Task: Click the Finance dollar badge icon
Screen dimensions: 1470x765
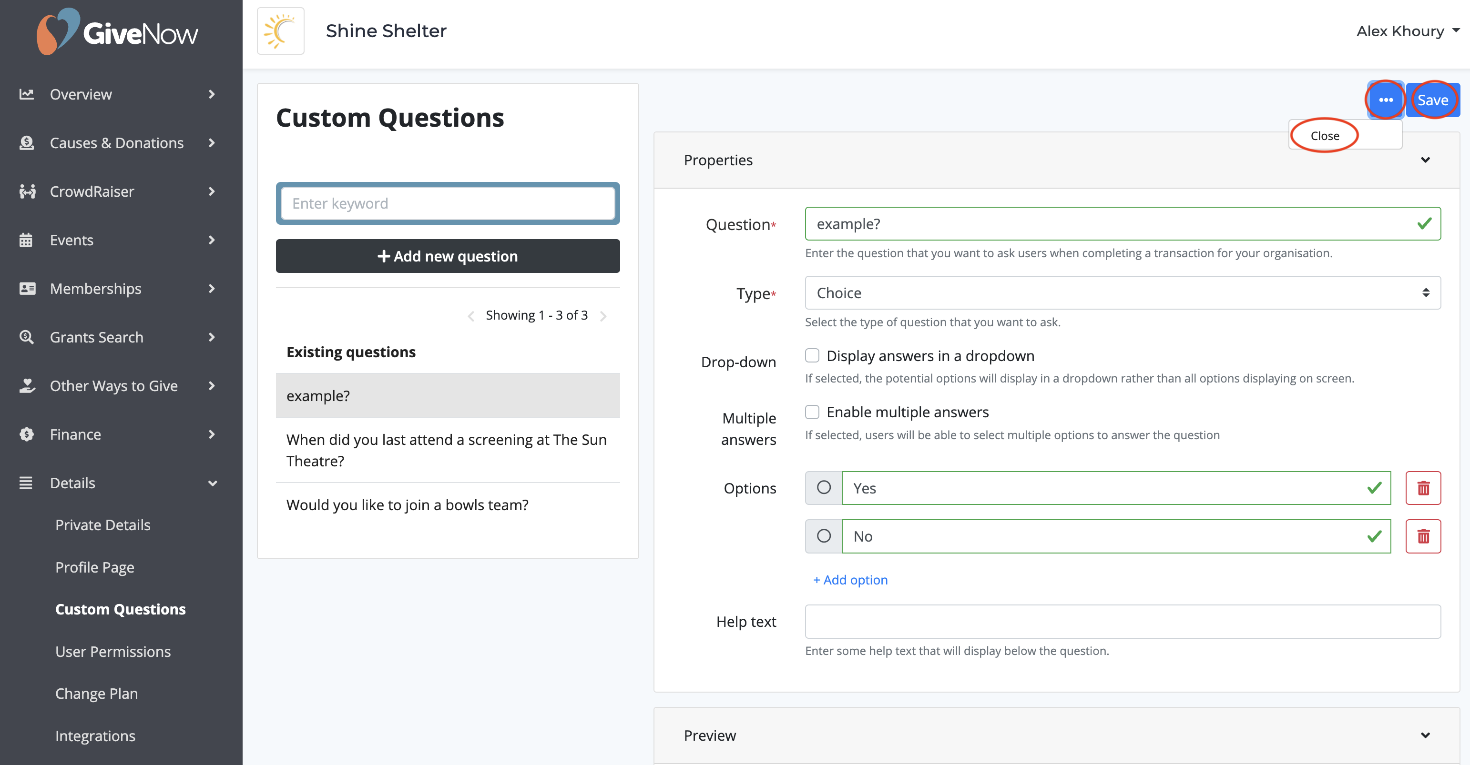Action: (26, 434)
